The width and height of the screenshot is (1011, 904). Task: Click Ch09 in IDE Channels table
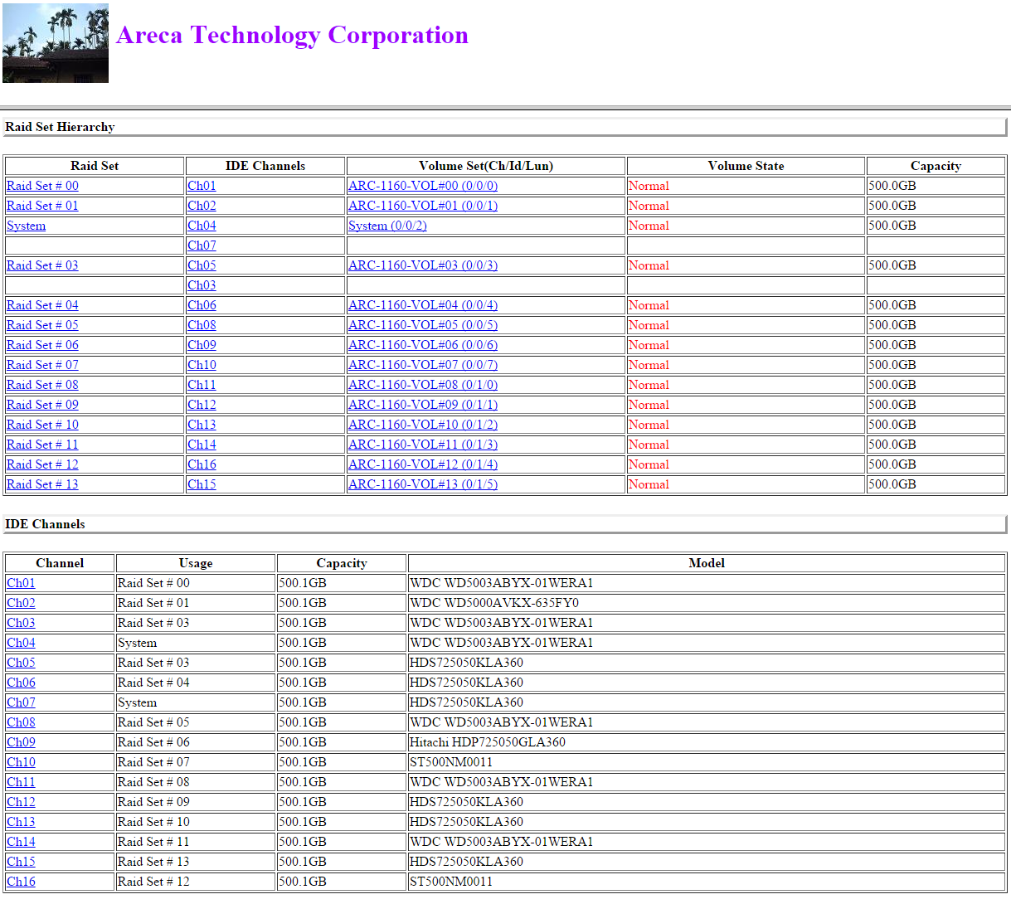click(21, 742)
